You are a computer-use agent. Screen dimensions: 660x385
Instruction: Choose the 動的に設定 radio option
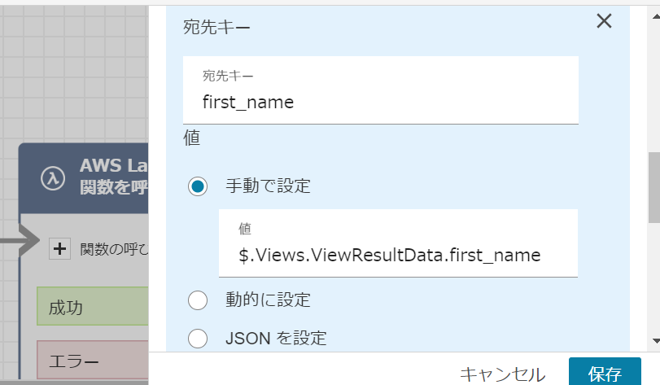tap(198, 300)
